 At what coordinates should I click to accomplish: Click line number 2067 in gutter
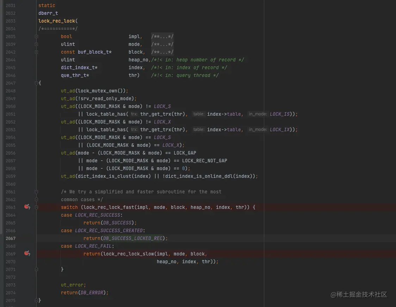pyautogui.click(x=11, y=239)
